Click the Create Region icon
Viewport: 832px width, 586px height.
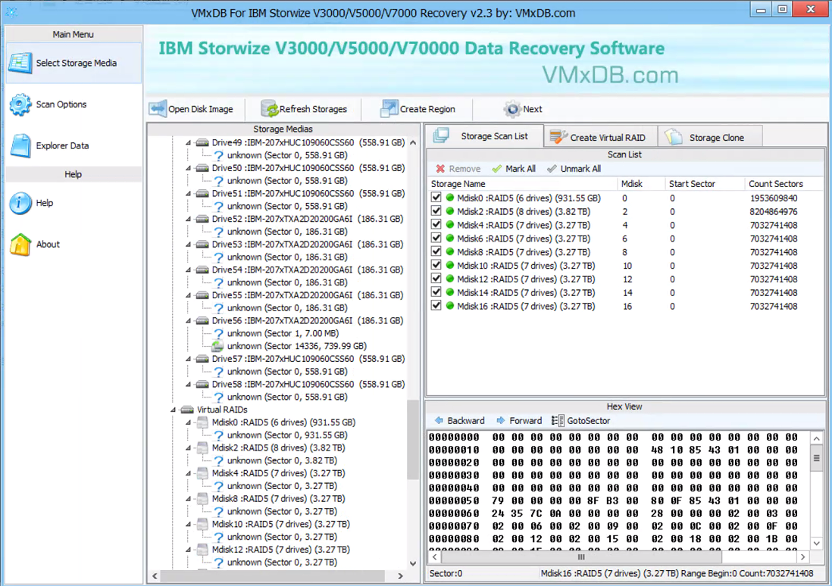[x=389, y=109]
